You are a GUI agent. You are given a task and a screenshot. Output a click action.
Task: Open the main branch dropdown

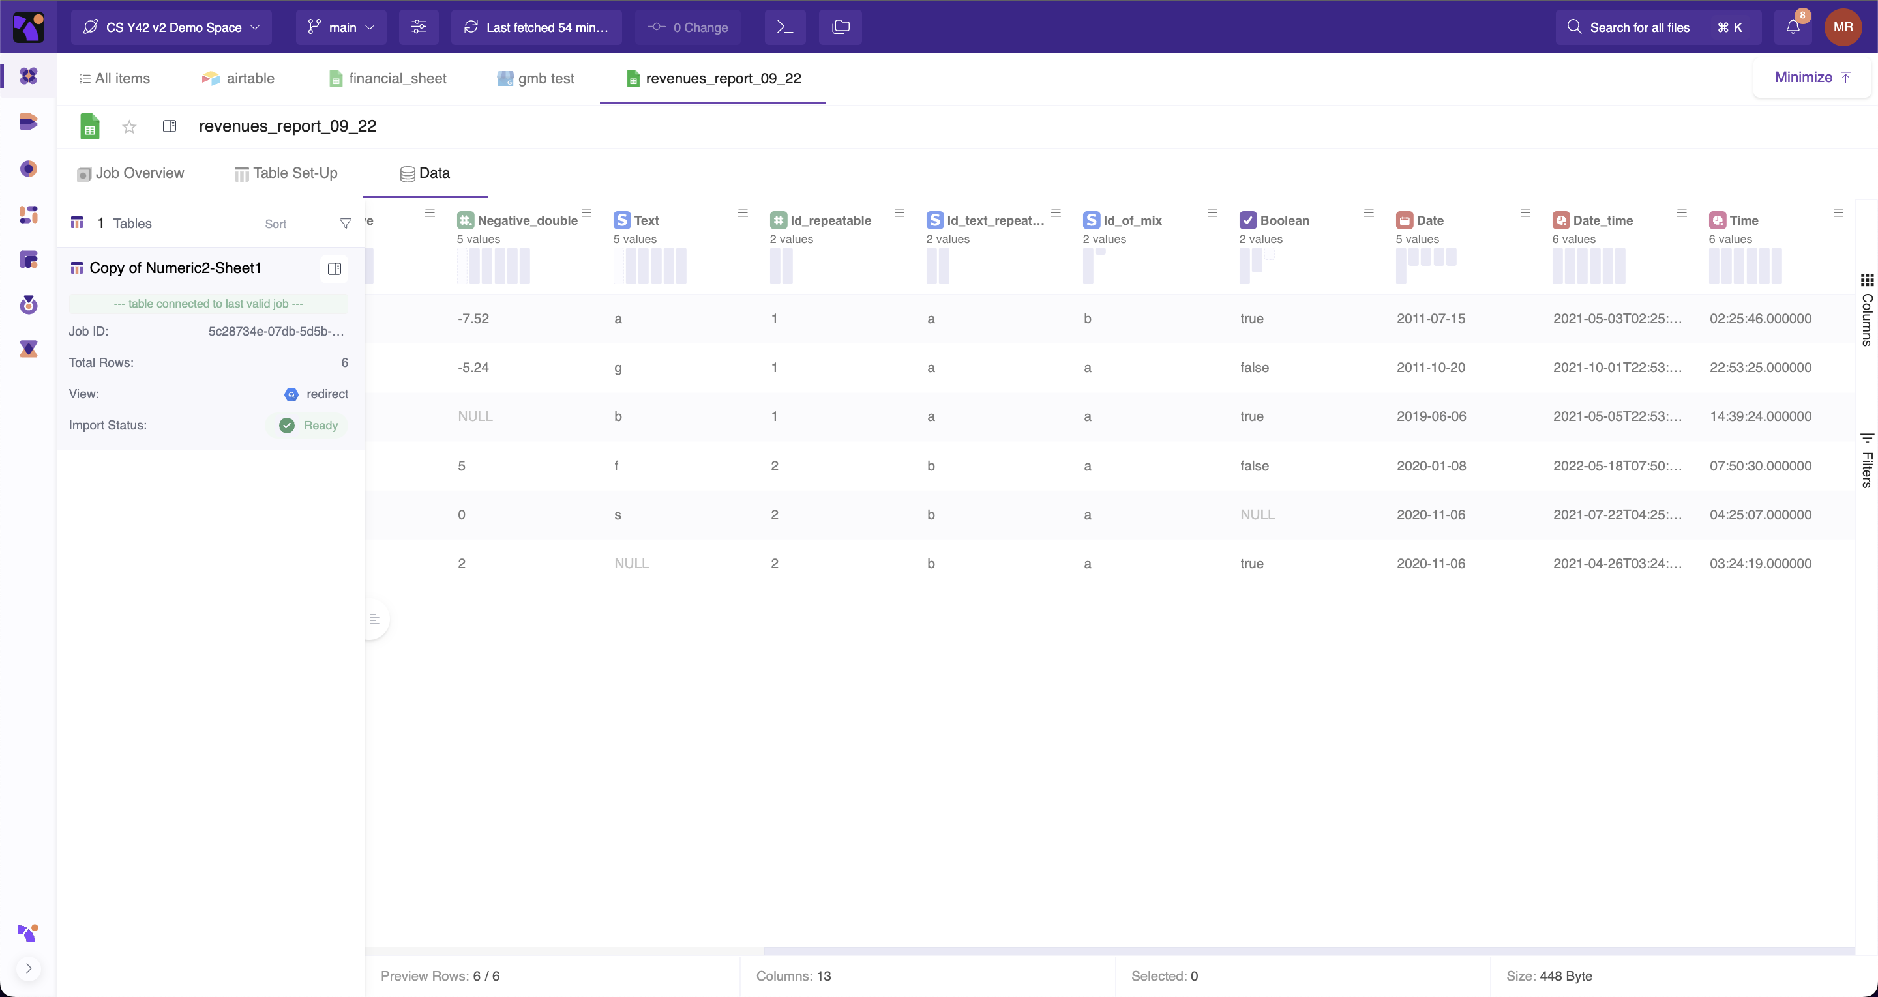[341, 27]
